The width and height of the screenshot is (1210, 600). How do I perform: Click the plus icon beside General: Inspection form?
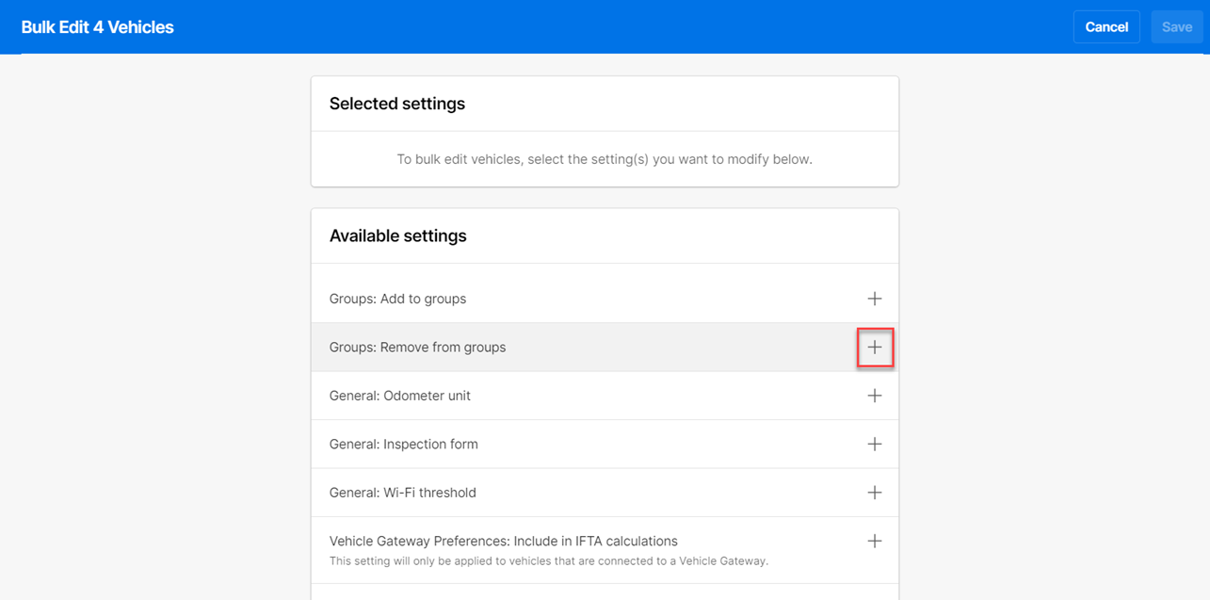[875, 443]
